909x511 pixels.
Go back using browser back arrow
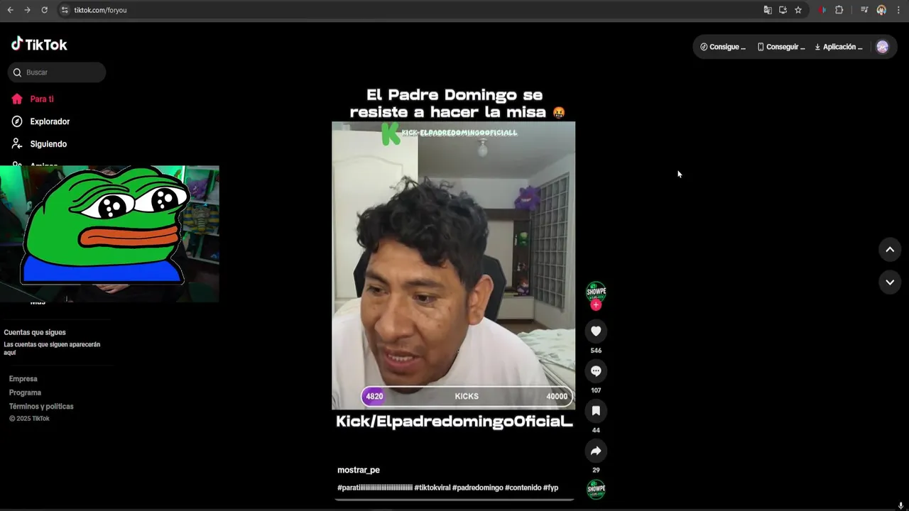point(10,10)
